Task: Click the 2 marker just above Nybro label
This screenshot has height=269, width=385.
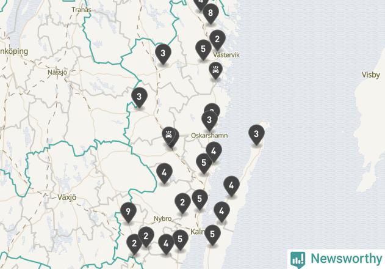Action: pyautogui.click(x=182, y=203)
